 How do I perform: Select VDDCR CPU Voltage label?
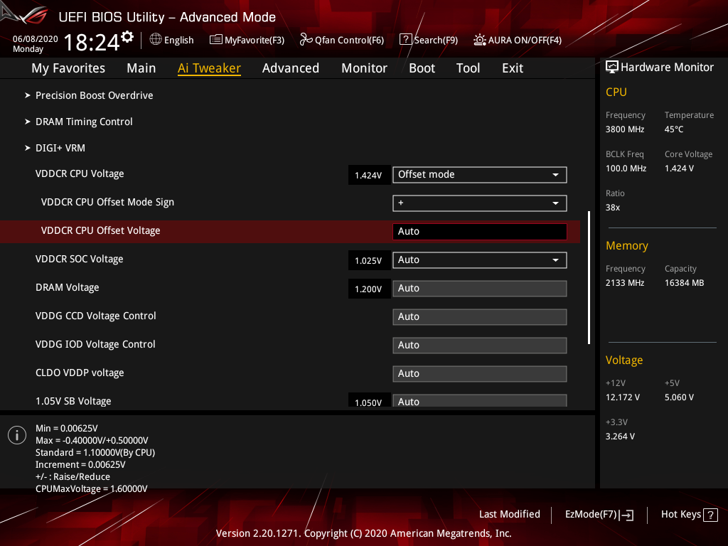(80, 173)
